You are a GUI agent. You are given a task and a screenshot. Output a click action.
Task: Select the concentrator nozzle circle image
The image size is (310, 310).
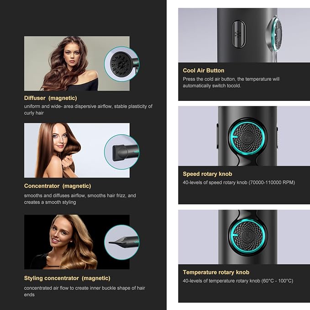click(x=121, y=152)
